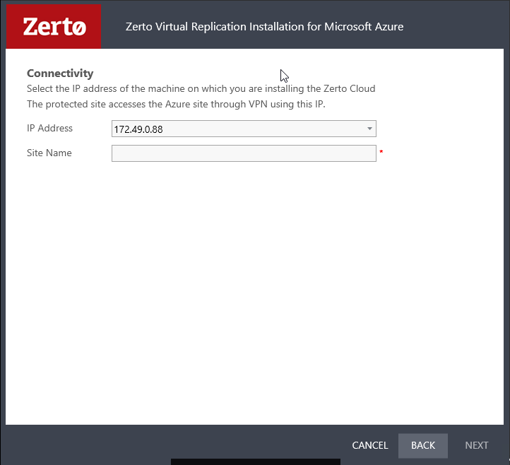Screen dimensions: 510x465
Task: Click the Zerto logo
Action: [54, 26]
